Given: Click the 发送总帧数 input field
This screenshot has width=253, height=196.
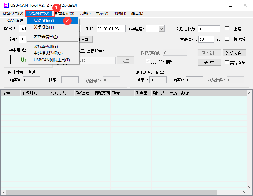Looking at the screenshot, I should [209, 29].
